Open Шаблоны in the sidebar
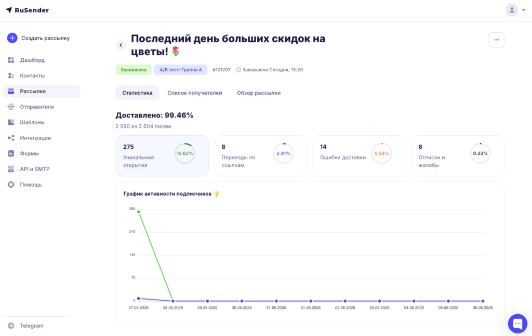Image resolution: width=532 pixels, height=336 pixels. 32,122
